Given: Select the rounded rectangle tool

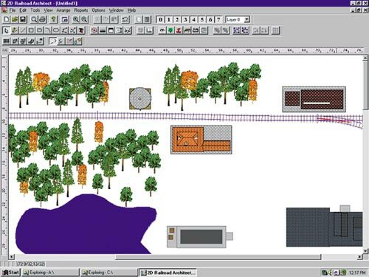Looking at the screenshot, I should [39, 30].
